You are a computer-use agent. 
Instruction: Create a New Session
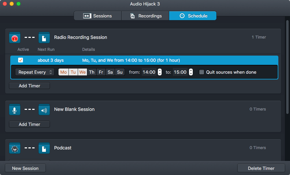pyautogui.click(x=25, y=168)
